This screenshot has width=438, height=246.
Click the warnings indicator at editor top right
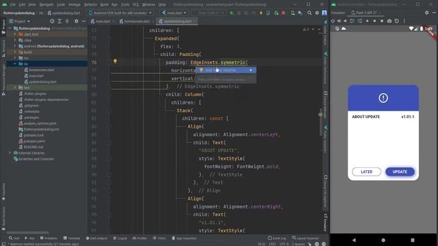[x=307, y=29]
